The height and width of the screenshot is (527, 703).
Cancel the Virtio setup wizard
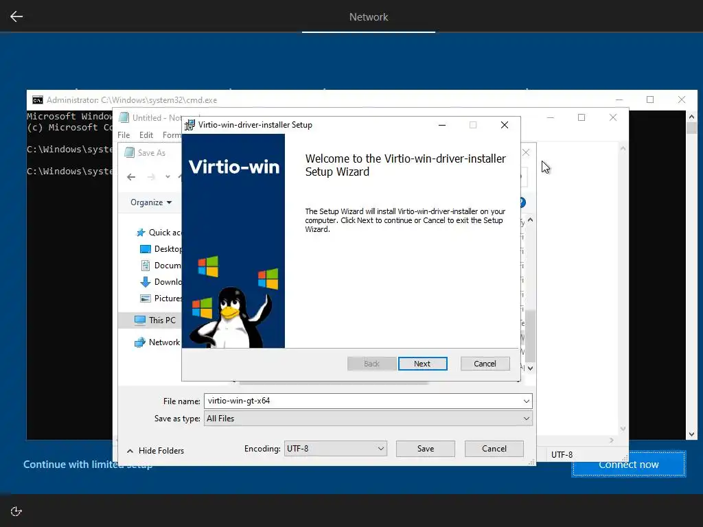click(485, 364)
